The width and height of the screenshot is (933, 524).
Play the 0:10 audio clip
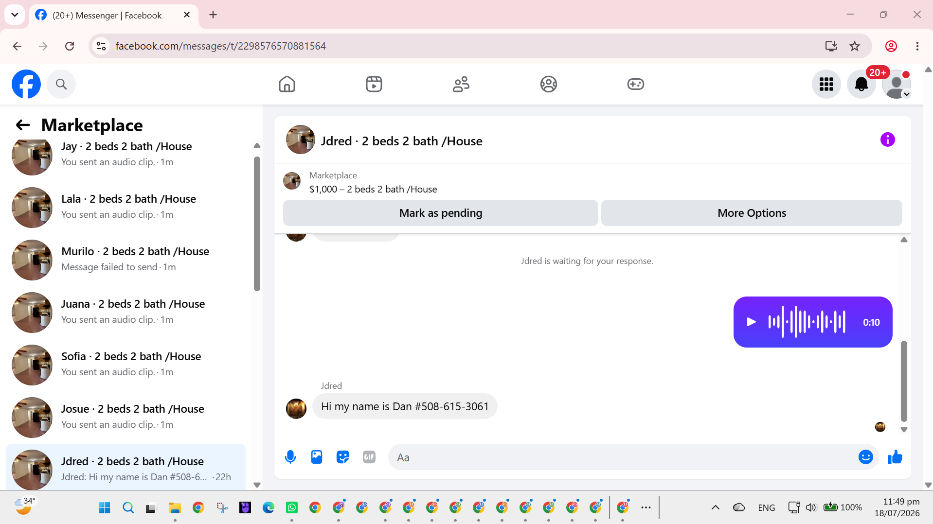coord(751,322)
